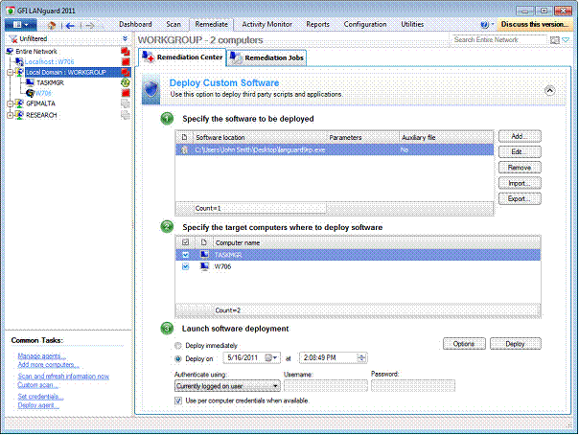Image resolution: width=579 pixels, height=435 pixels.
Task: Select Localhost : W706 in tree
Action: pyautogui.click(x=50, y=61)
